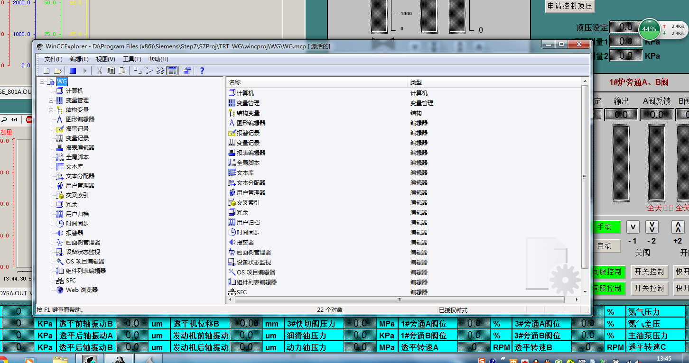Switch to 自动 automatic mode
The width and height of the screenshot is (689, 363).
(x=604, y=245)
